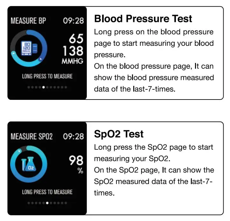Click the Blood Pressure Test heading
The width and height of the screenshot is (230, 221).
(143, 19)
